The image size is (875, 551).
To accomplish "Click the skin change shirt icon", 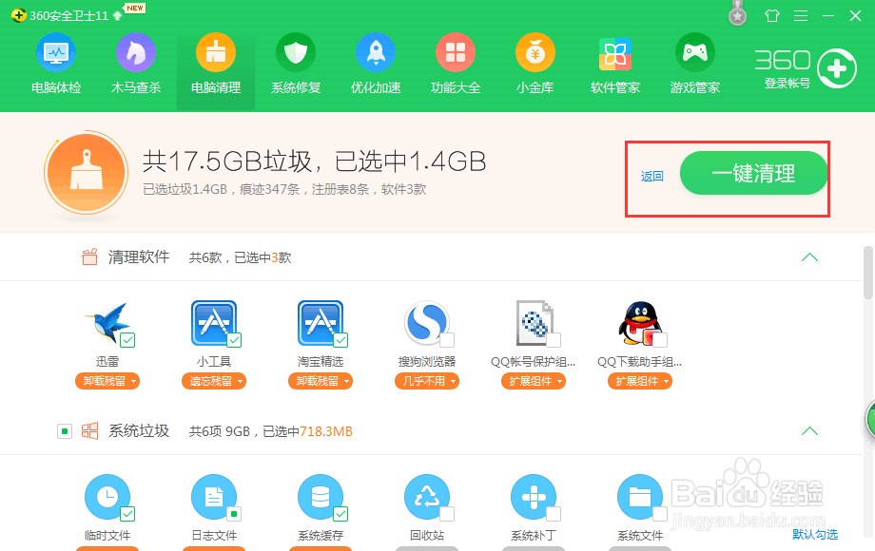I will tap(772, 15).
